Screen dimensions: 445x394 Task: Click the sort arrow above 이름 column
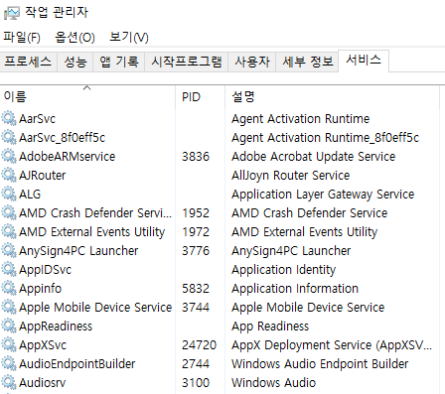click(x=86, y=88)
